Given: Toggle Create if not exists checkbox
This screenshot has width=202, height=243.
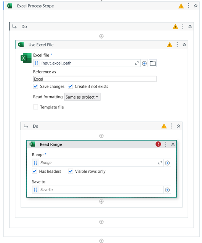Looking at the screenshot, I should pos(71,86).
